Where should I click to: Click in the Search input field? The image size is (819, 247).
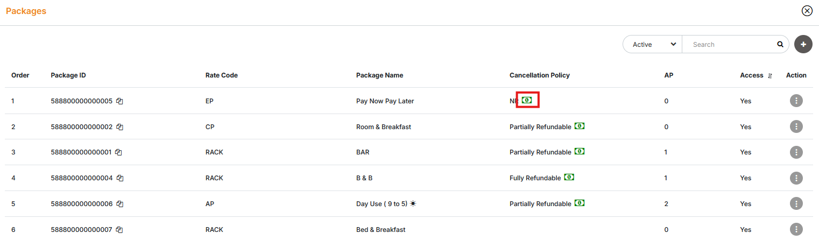coord(732,45)
